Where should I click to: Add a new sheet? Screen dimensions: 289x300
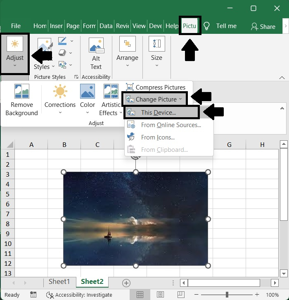126,283
